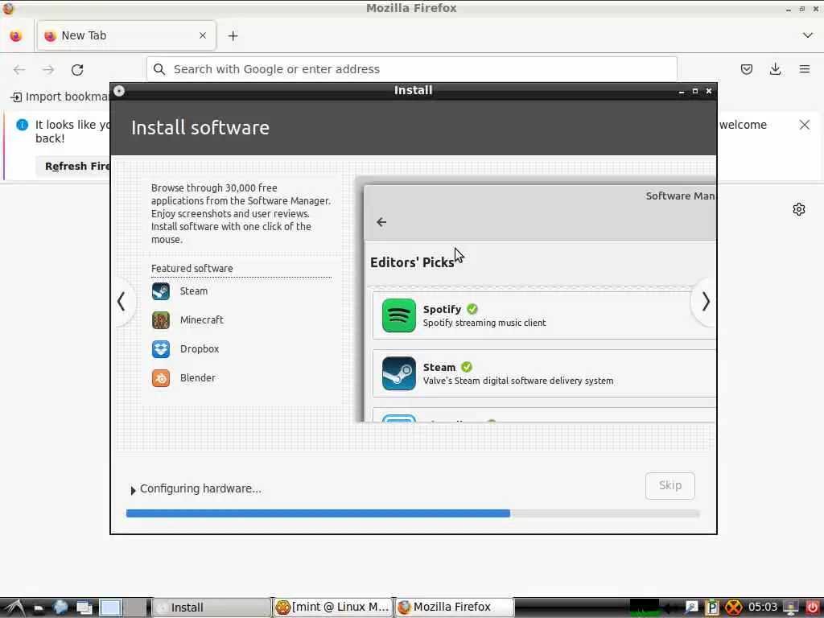Click Firefox back navigation arrow
Viewport: 824px width, 618px height.
(x=19, y=69)
